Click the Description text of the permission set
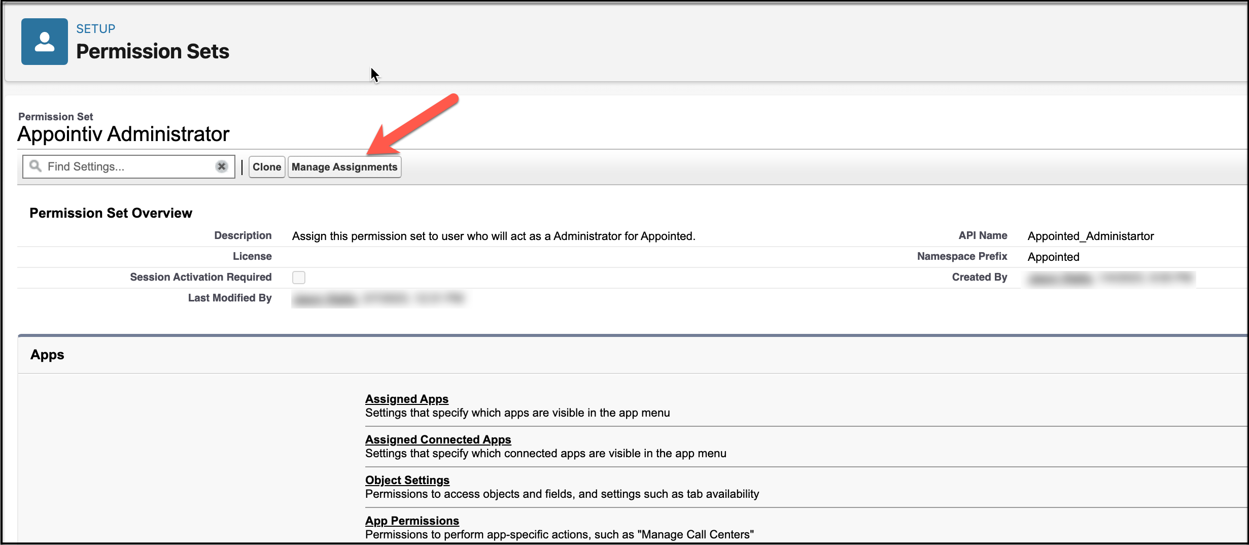Screen dimensions: 1249x545 (x=494, y=236)
